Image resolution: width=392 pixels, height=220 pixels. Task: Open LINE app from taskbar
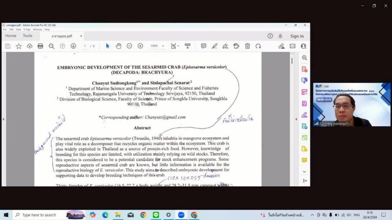click(155, 215)
